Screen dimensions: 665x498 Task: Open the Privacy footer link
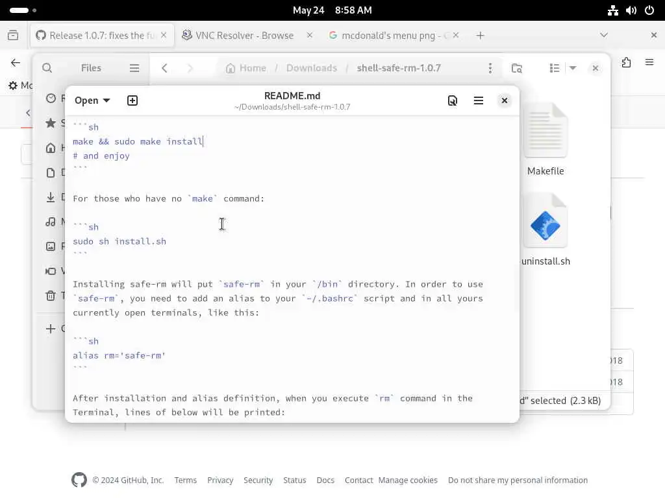click(x=220, y=480)
